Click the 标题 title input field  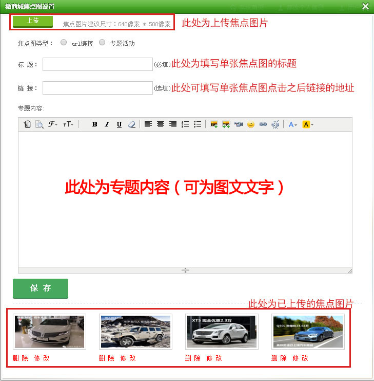click(97, 64)
